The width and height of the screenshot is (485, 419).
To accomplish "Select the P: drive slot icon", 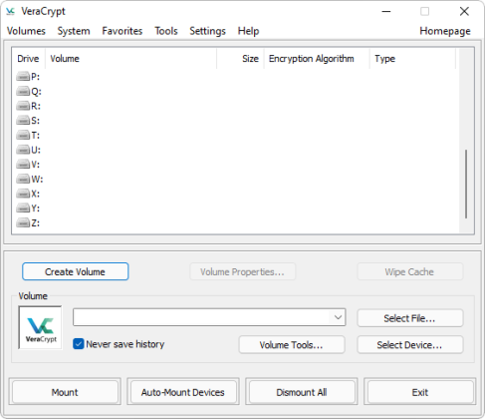I will pyautogui.click(x=23, y=77).
